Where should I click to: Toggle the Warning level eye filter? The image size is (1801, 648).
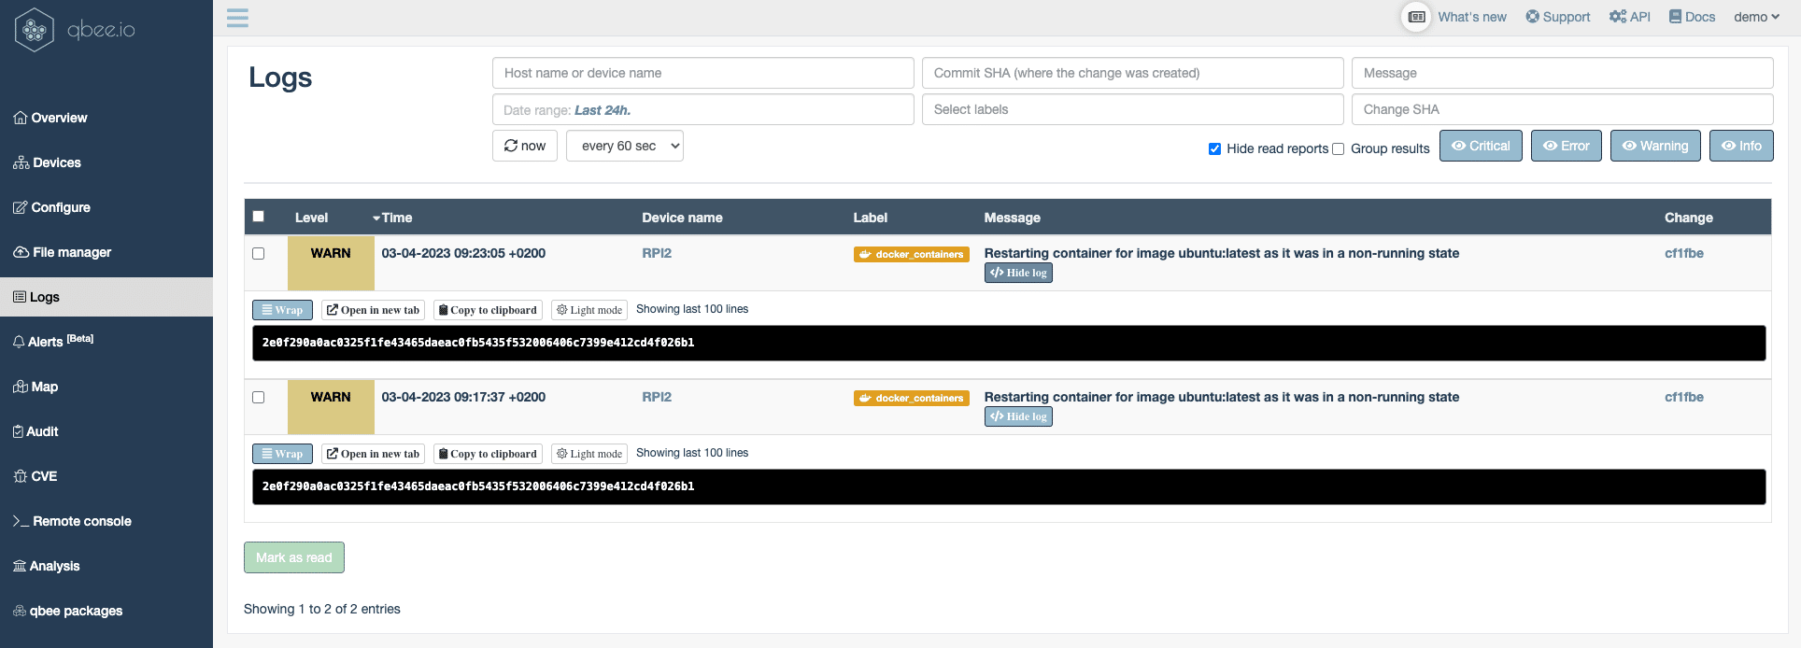1654,146
